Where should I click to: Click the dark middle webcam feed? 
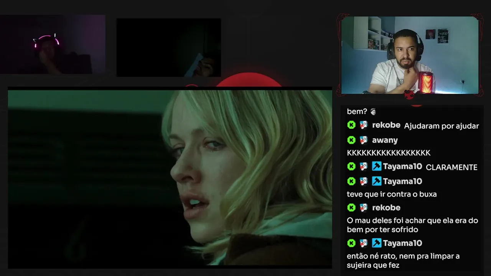(x=169, y=48)
